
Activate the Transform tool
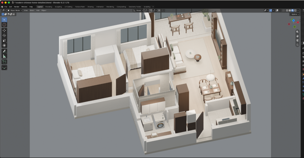tap(4, 46)
